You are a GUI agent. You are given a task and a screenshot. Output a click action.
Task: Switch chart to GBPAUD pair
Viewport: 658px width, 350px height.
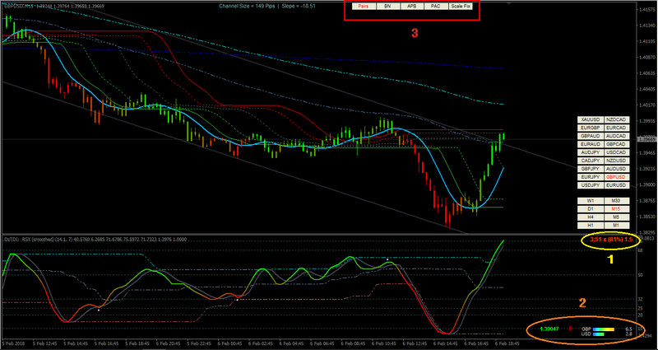pos(591,136)
